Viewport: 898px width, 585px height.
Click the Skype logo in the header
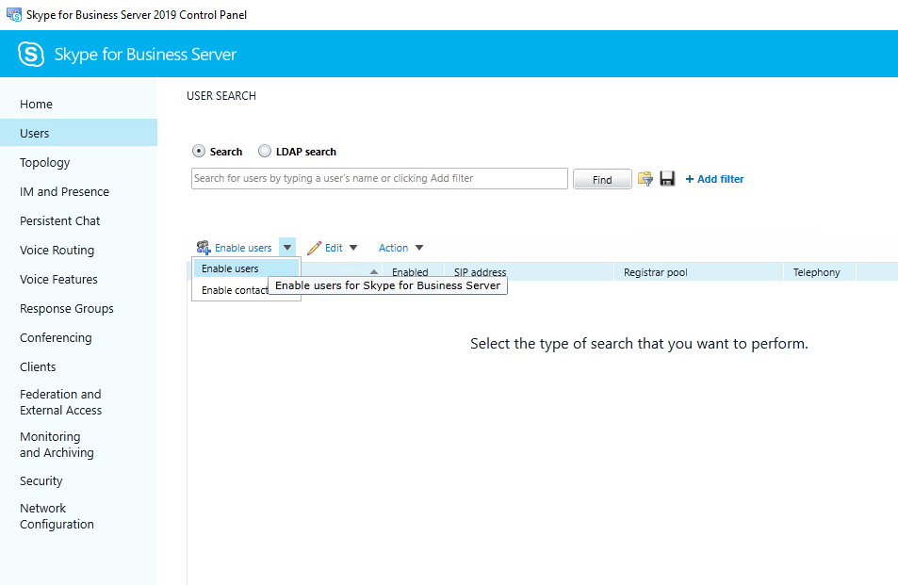pos(31,55)
